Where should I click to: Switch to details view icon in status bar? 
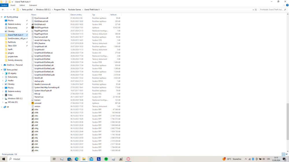284,154
